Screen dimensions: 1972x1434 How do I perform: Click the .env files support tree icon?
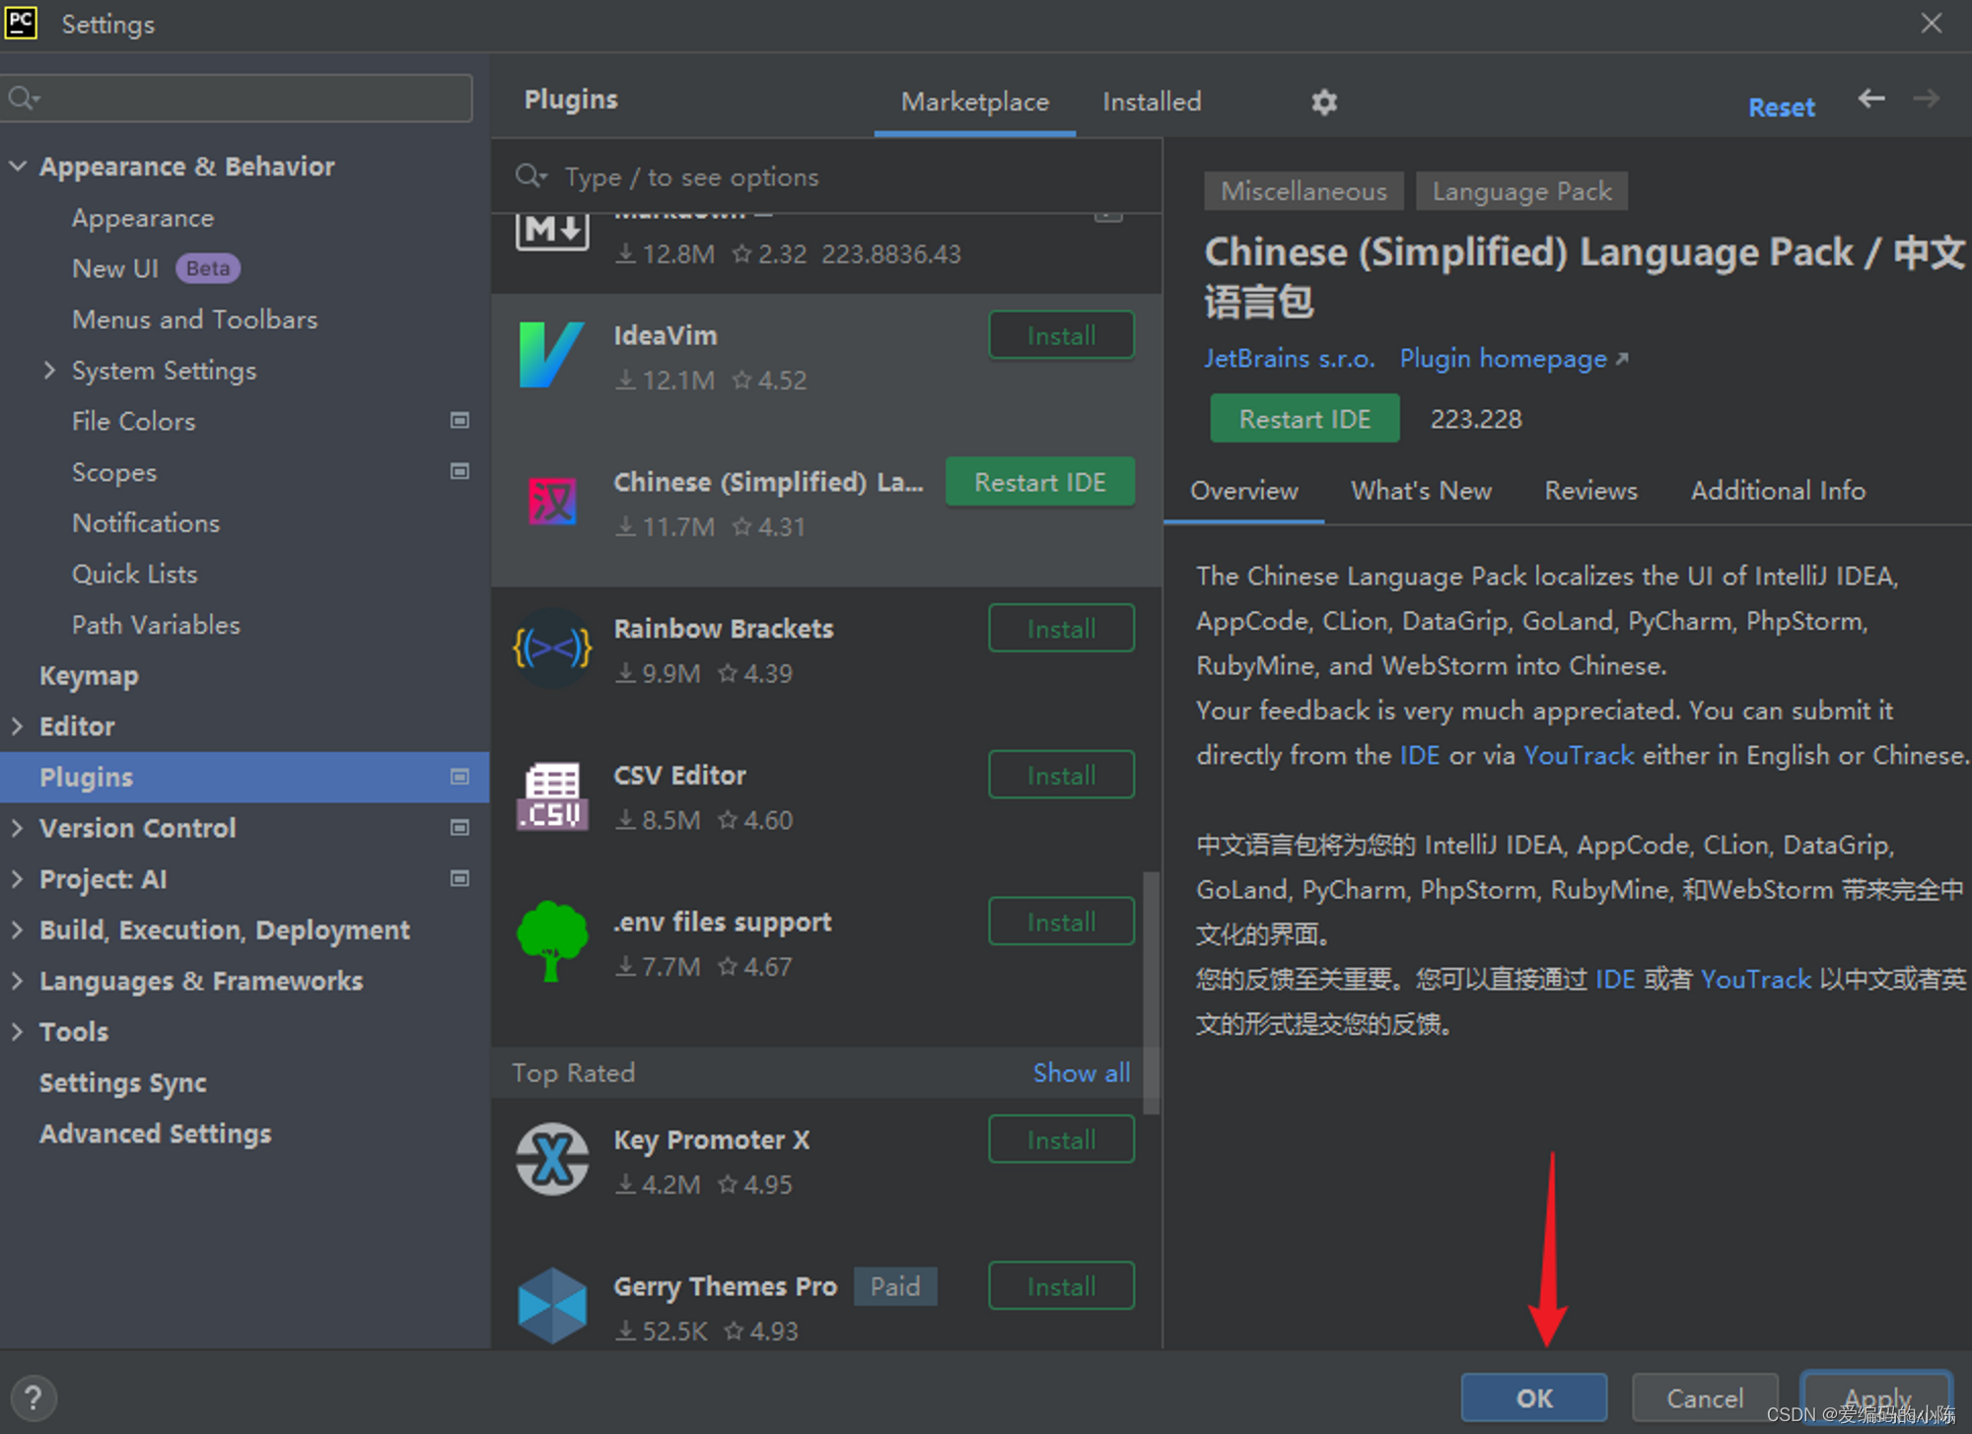[551, 941]
